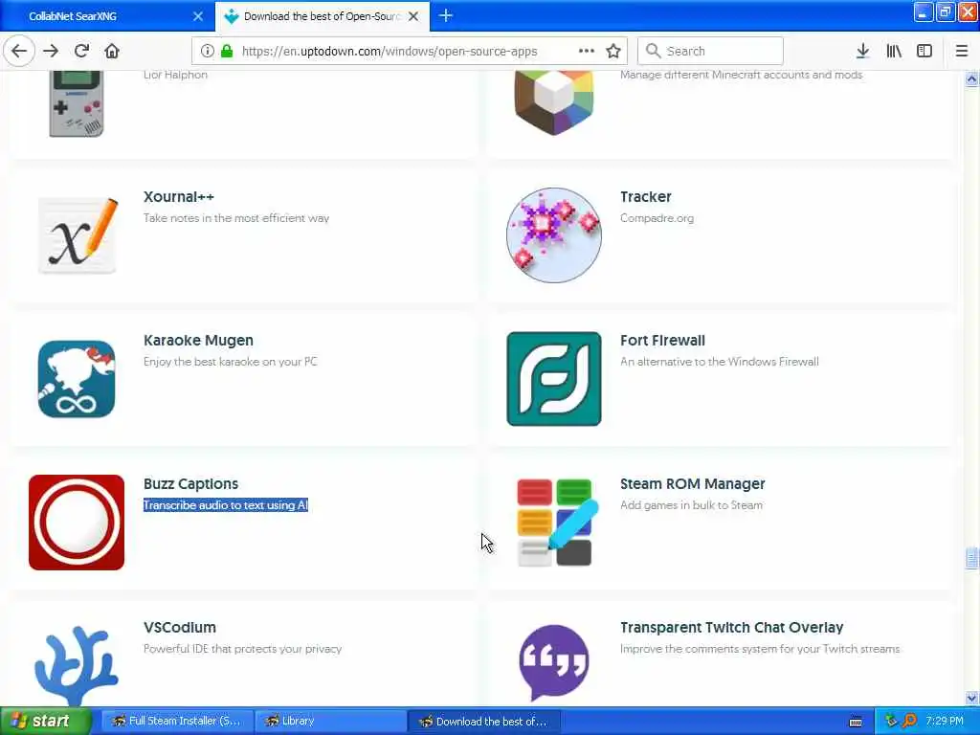Open the Tracker title link
Screen dimensions: 980x735
(x=646, y=197)
